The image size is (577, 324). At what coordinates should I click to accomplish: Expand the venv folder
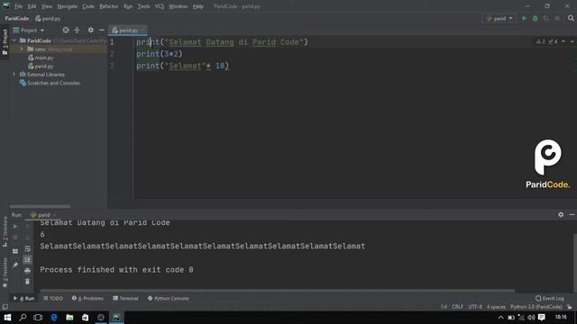[22, 49]
